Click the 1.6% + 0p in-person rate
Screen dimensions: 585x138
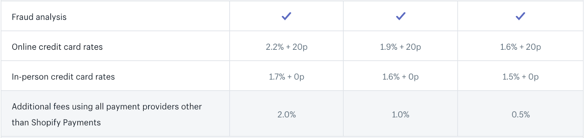400,77
